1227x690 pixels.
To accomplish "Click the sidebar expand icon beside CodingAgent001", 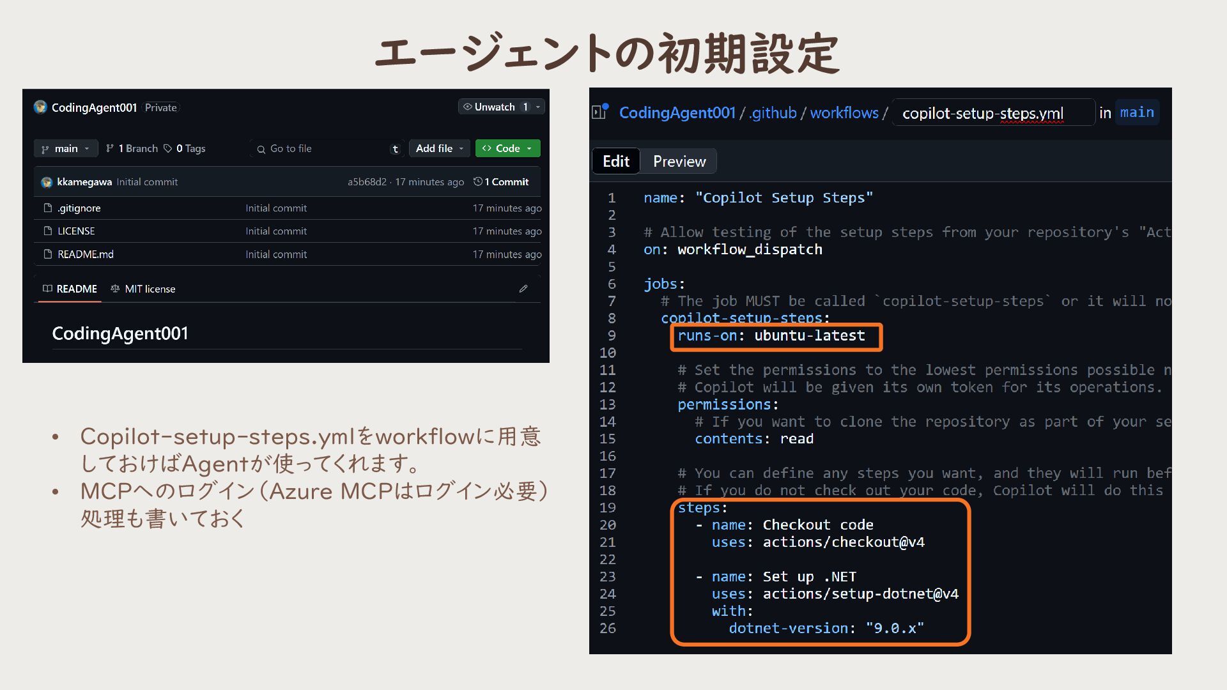I will pos(599,112).
